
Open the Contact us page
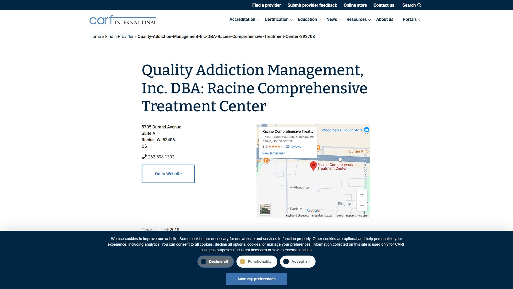coord(384,5)
